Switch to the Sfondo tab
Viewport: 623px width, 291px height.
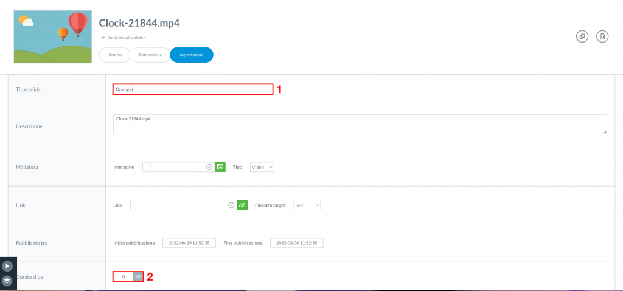pos(114,55)
